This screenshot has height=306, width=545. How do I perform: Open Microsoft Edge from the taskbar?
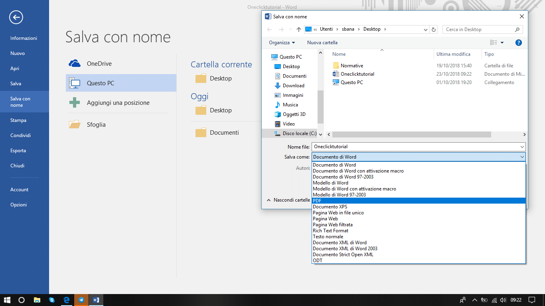[67, 300]
